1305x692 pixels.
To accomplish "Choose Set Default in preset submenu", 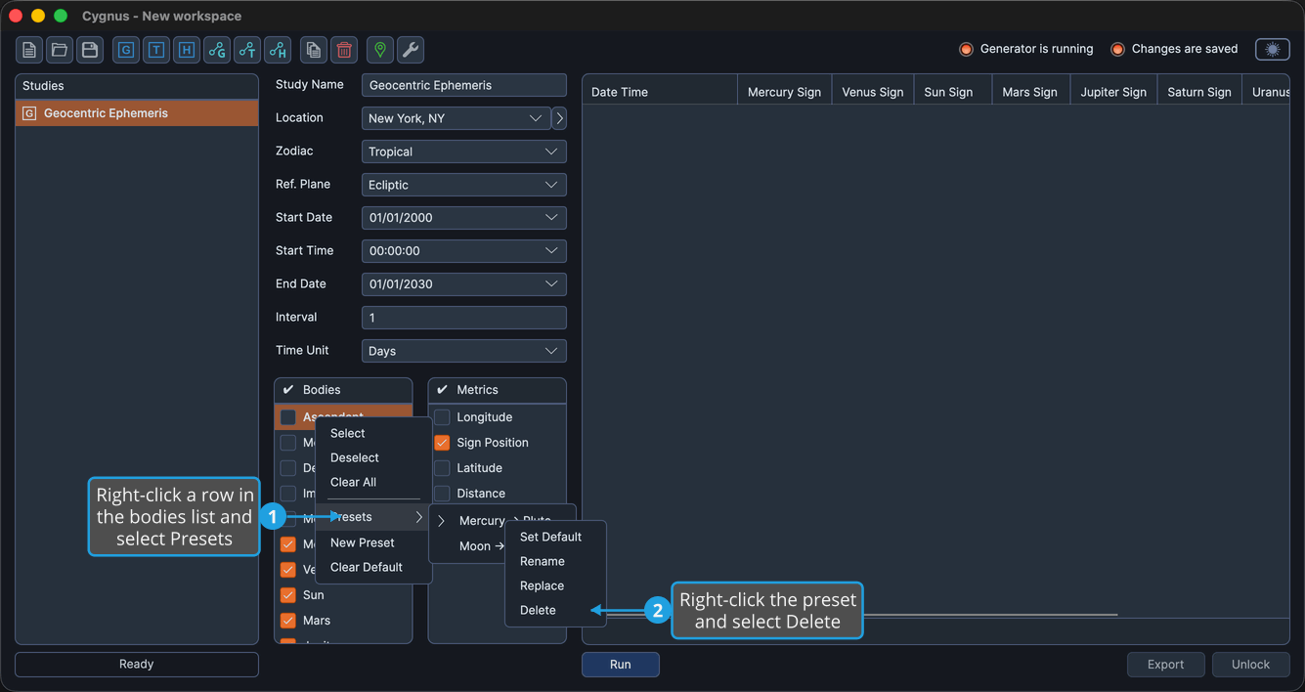I will [x=556, y=538].
